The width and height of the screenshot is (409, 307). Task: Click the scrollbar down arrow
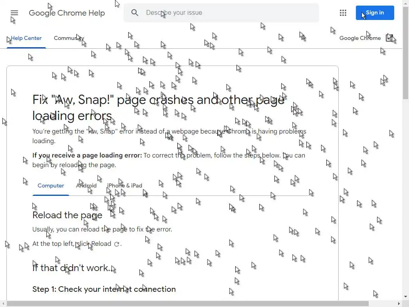pyautogui.click(x=406, y=297)
